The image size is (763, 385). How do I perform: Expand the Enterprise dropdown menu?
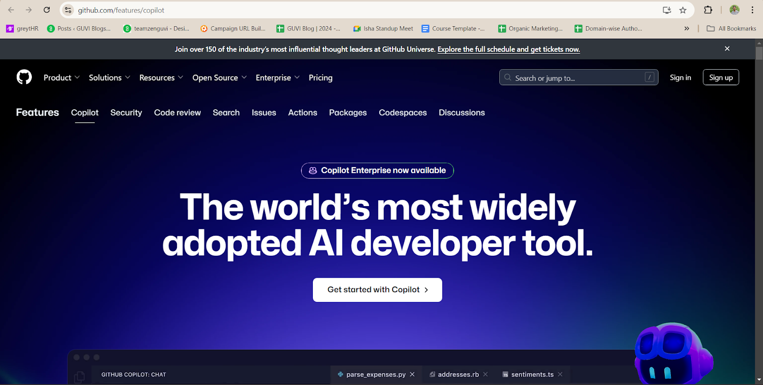(x=278, y=78)
